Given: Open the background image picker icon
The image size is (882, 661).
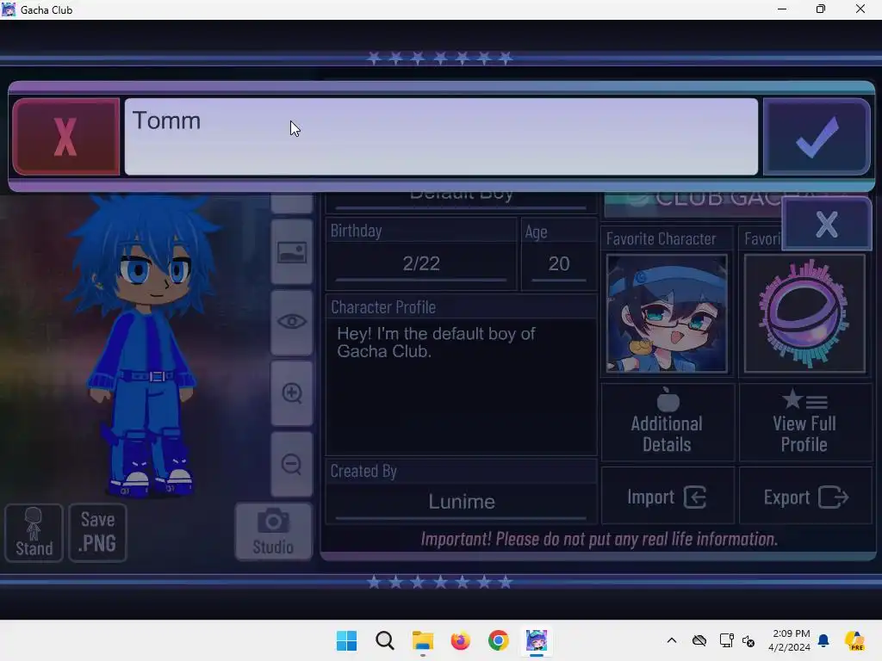Looking at the screenshot, I should [x=292, y=252].
